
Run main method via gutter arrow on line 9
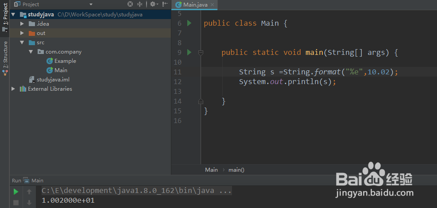tap(189, 52)
